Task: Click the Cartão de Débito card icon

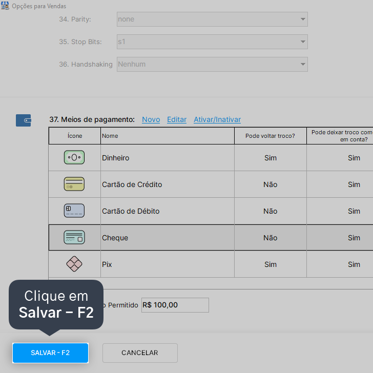Action: 74,211
